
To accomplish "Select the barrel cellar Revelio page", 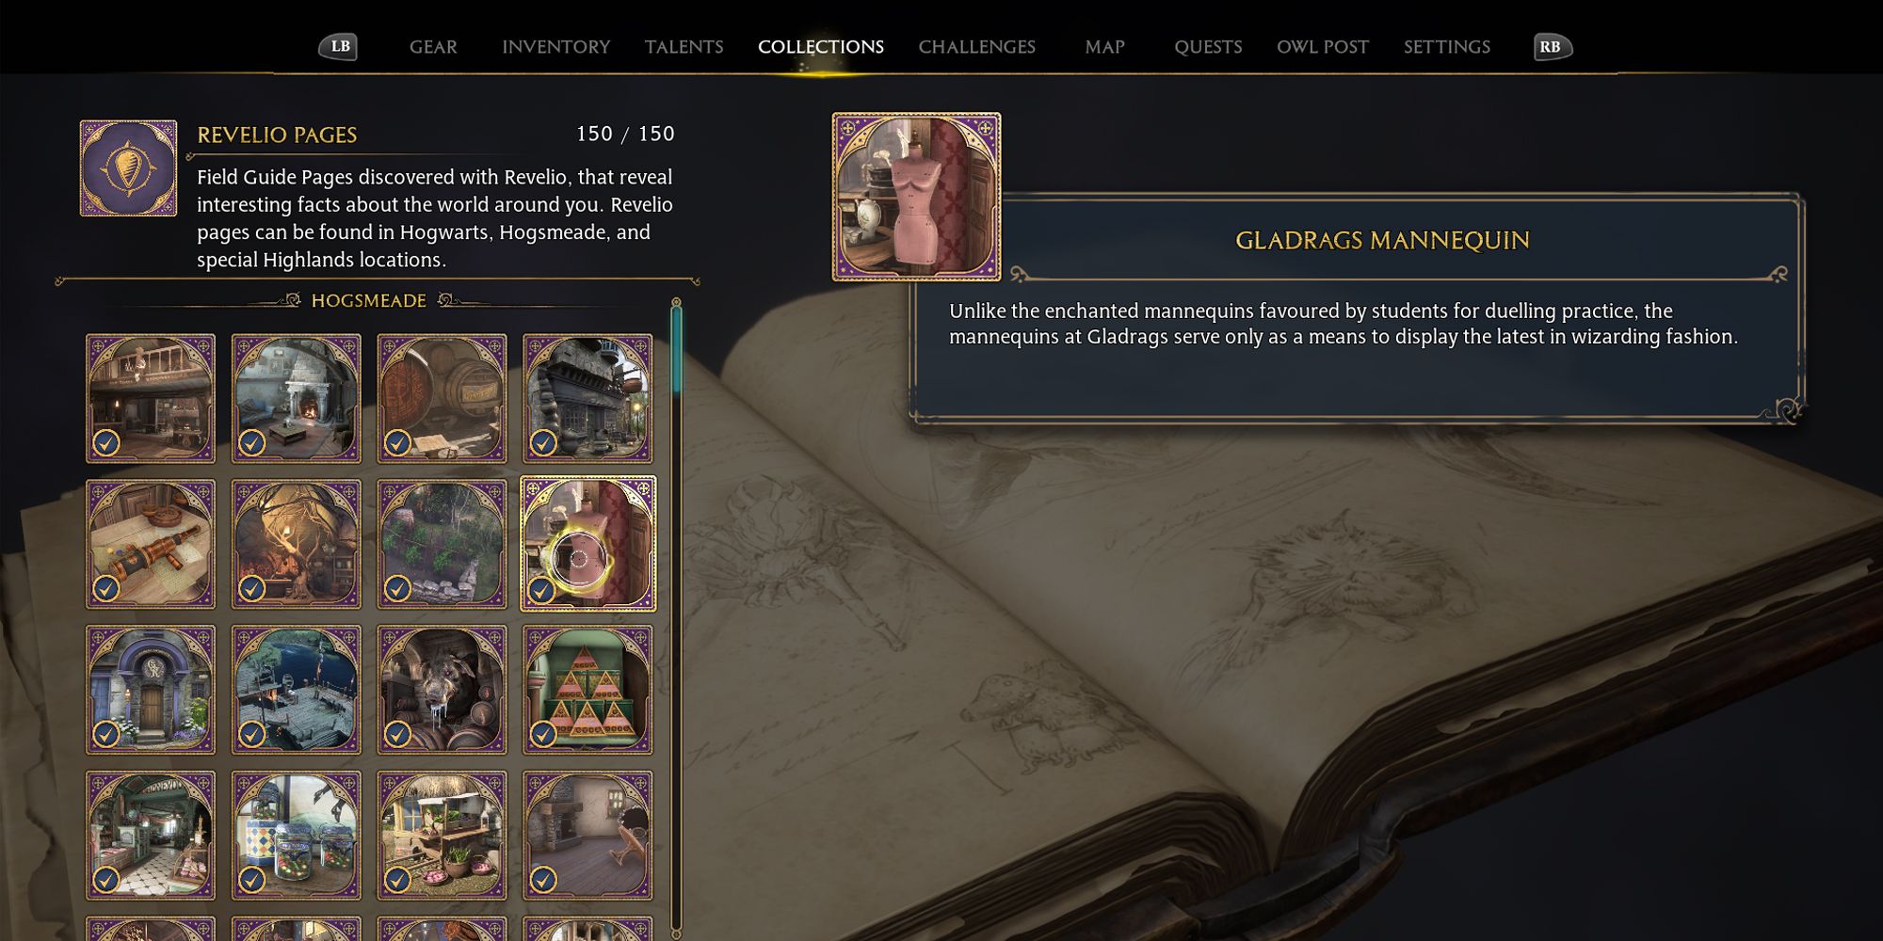I will coord(443,399).
